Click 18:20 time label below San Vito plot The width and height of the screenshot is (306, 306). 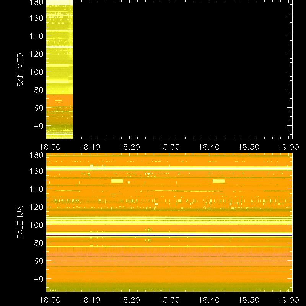(x=130, y=147)
